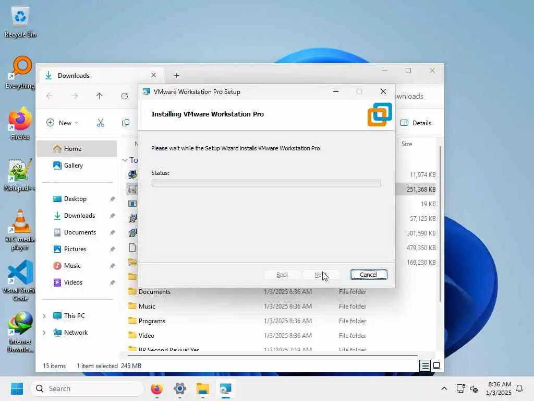Click the Explorer back arrow
The height and width of the screenshot is (401, 534).
tap(50, 96)
